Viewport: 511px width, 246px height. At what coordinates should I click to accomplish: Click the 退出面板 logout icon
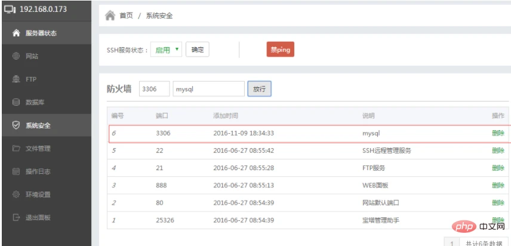16,217
